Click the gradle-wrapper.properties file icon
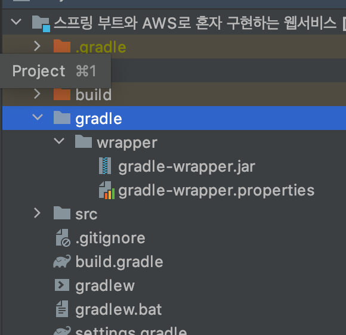 (107, 190)
